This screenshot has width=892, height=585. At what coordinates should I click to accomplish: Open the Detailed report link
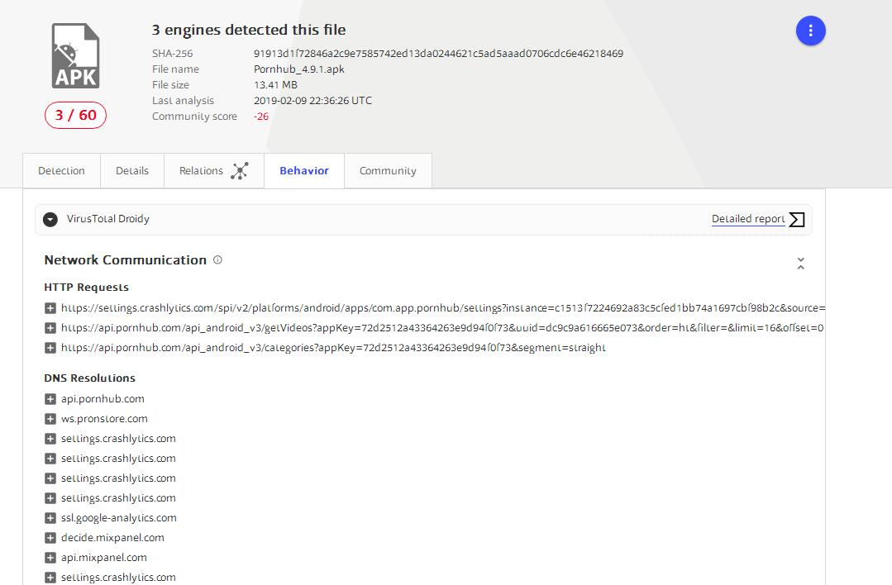[748, 219]
